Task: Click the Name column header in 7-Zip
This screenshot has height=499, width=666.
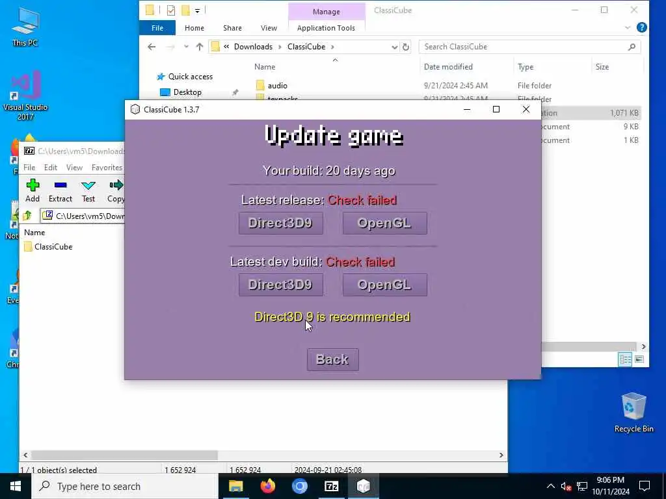Action: pyautogui.click(x=34, y=233)
